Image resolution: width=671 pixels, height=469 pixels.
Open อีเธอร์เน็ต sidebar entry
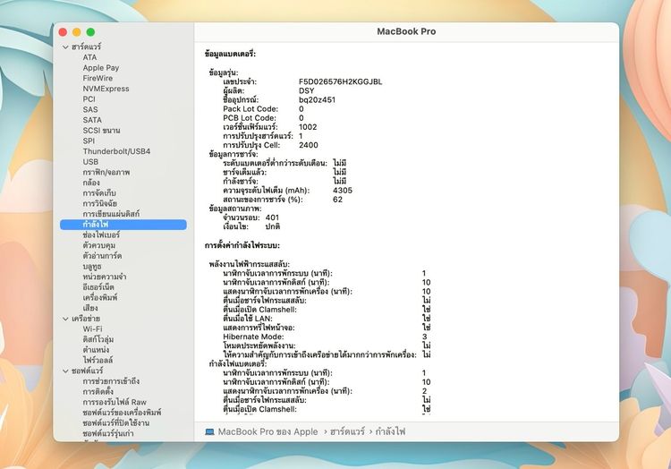(98, 287)
